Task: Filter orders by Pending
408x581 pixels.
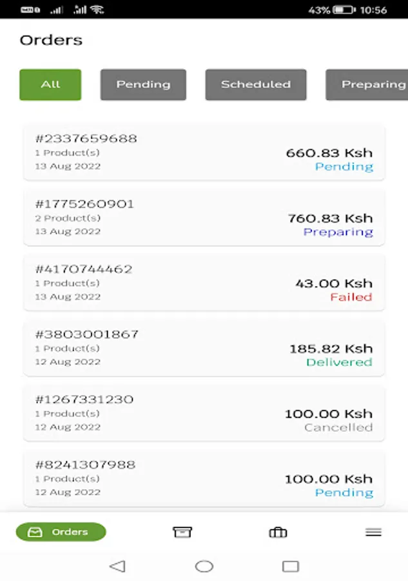Action: pos(143,85)
